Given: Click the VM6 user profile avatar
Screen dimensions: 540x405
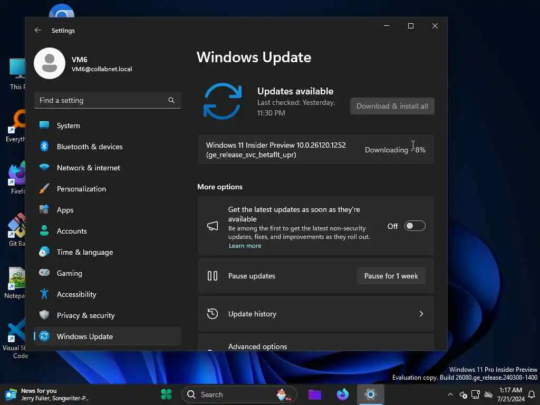Looking at the screenshot, I should click(x=50, y=63).
